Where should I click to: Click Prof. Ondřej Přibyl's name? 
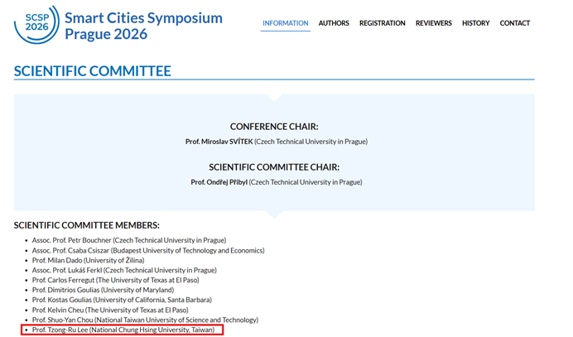219,182
